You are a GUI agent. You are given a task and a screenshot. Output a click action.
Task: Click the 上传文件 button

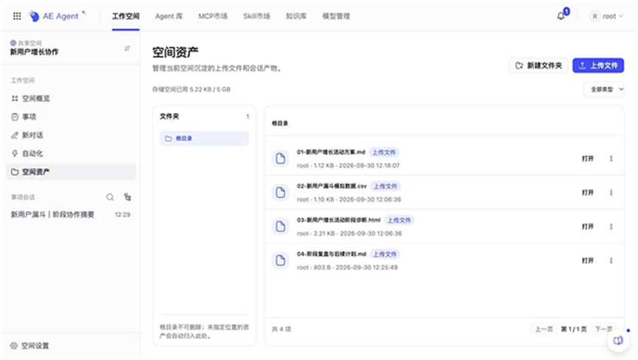[x=598, y=65]
